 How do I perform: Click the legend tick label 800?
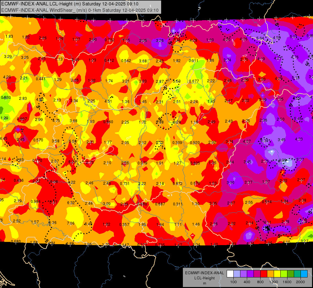(x=260, y=282)
